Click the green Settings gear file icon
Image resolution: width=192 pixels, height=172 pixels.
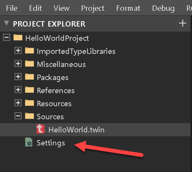[29, 142]
